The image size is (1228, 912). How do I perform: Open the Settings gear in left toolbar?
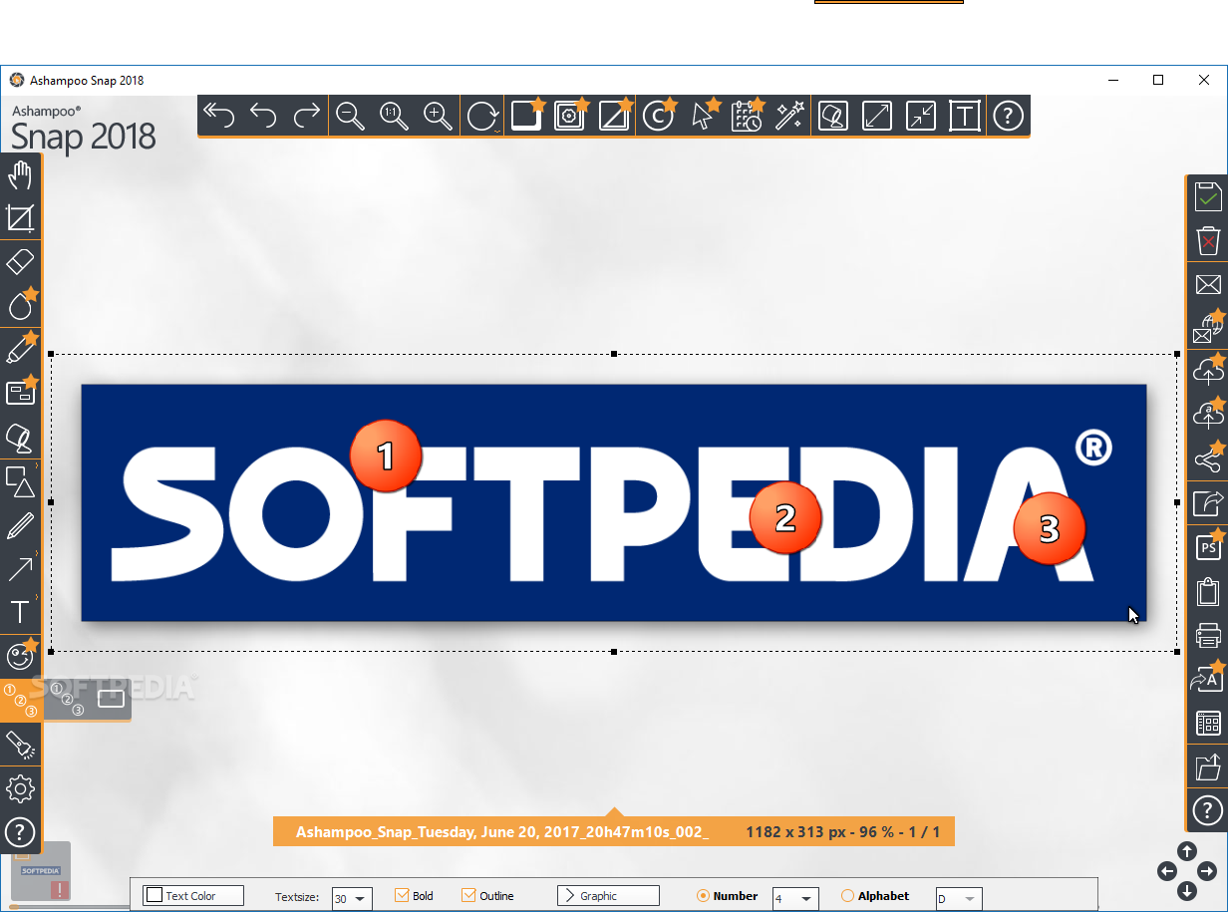click(20, 789)
